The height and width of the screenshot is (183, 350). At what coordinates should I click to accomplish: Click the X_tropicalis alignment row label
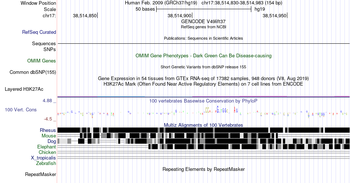coord(43,158)
